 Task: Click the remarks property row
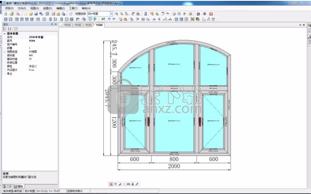coord(30,74)
